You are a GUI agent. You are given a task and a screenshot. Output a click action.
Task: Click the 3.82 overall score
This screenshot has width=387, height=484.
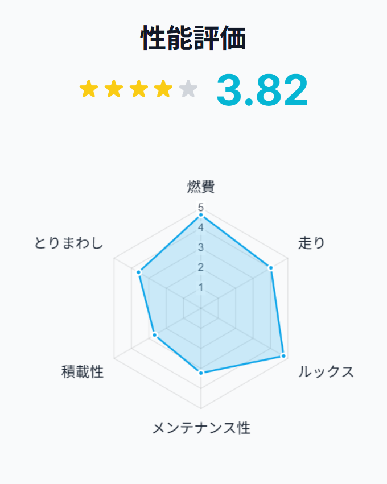(x=262, y=90)
